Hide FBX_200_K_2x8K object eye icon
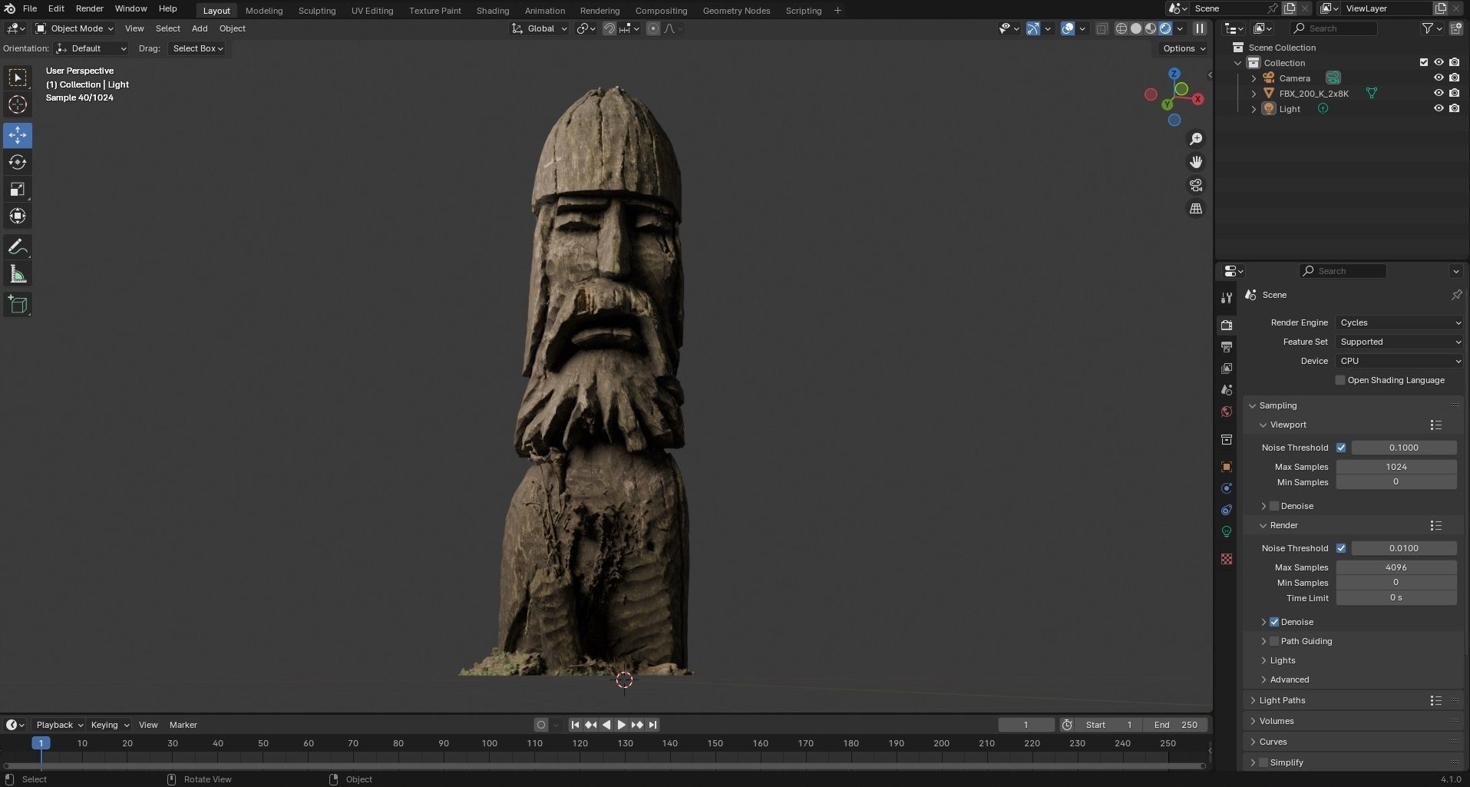Image resolution: width=1470 pixels, height=787 pixels. pyautogui.click(x=1439, y=94)
